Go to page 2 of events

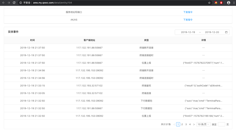point(182,124)
